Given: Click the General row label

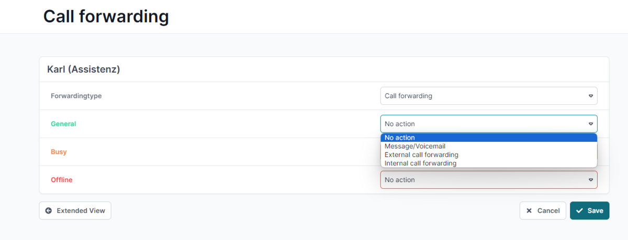Looking at the screenshot, I should [x=63, y=124].
